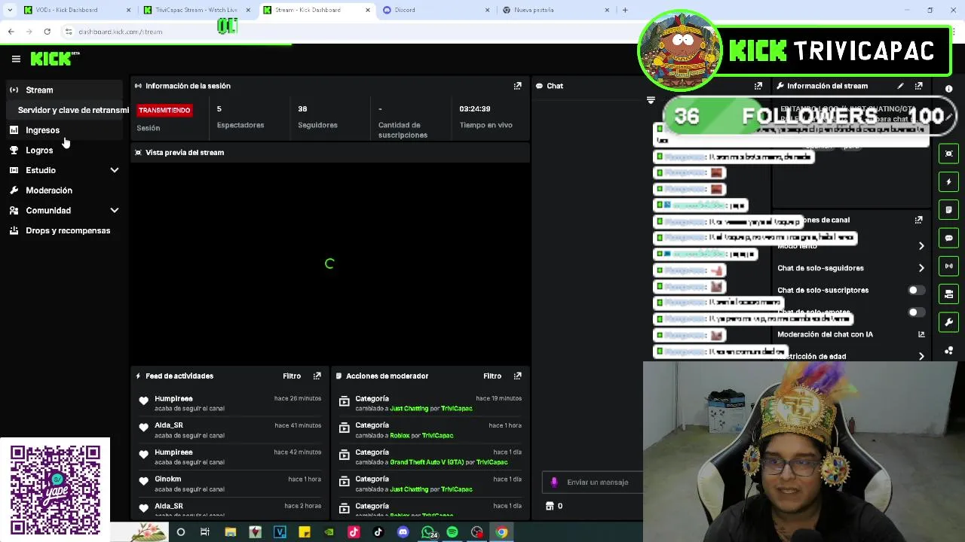Click the lightning bolt icon in right rail
This screenshot has width=965, height=542.
(x=949, y=181)
